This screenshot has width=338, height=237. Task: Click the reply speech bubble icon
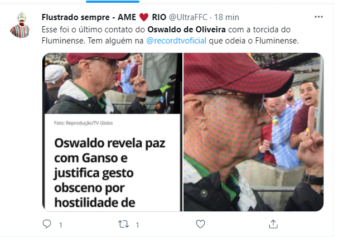(47, 224)
